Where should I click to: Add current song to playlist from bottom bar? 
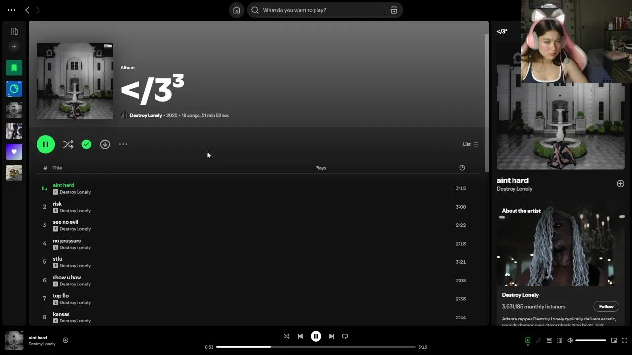65,340
